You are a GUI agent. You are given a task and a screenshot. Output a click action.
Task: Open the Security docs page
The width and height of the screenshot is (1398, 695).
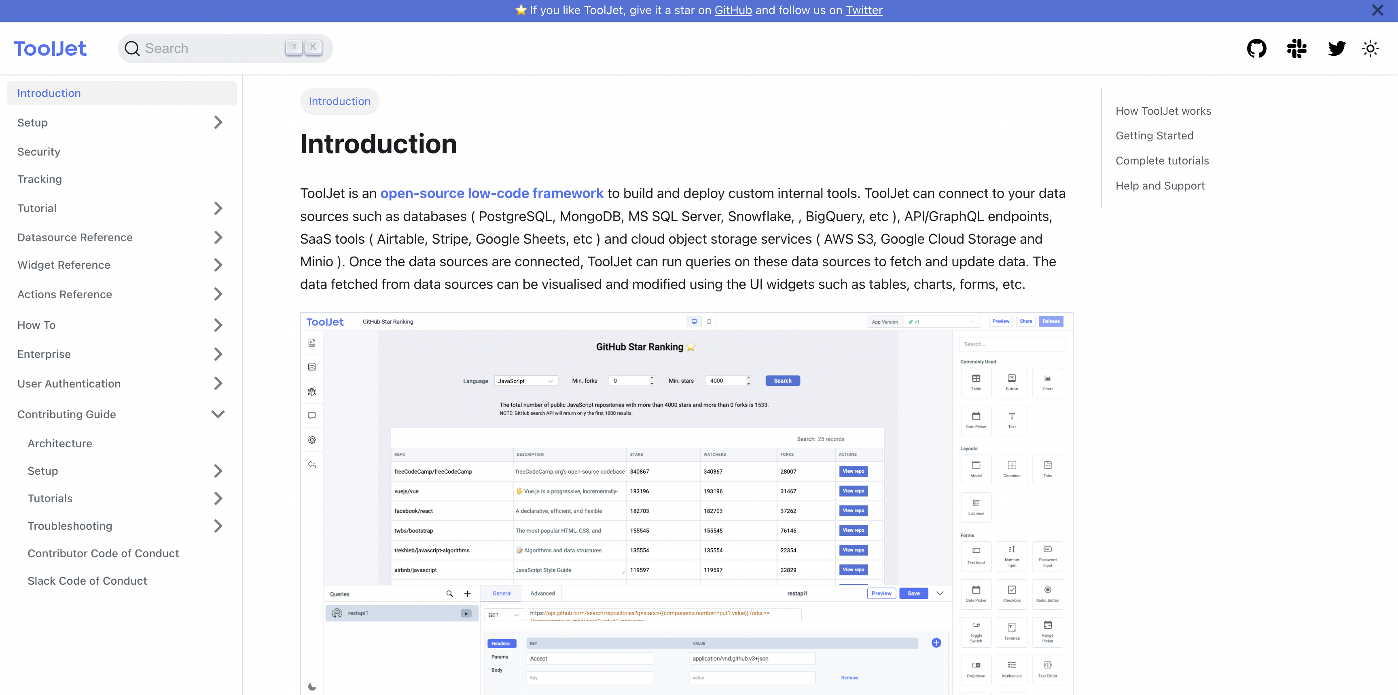click(38, 152)
